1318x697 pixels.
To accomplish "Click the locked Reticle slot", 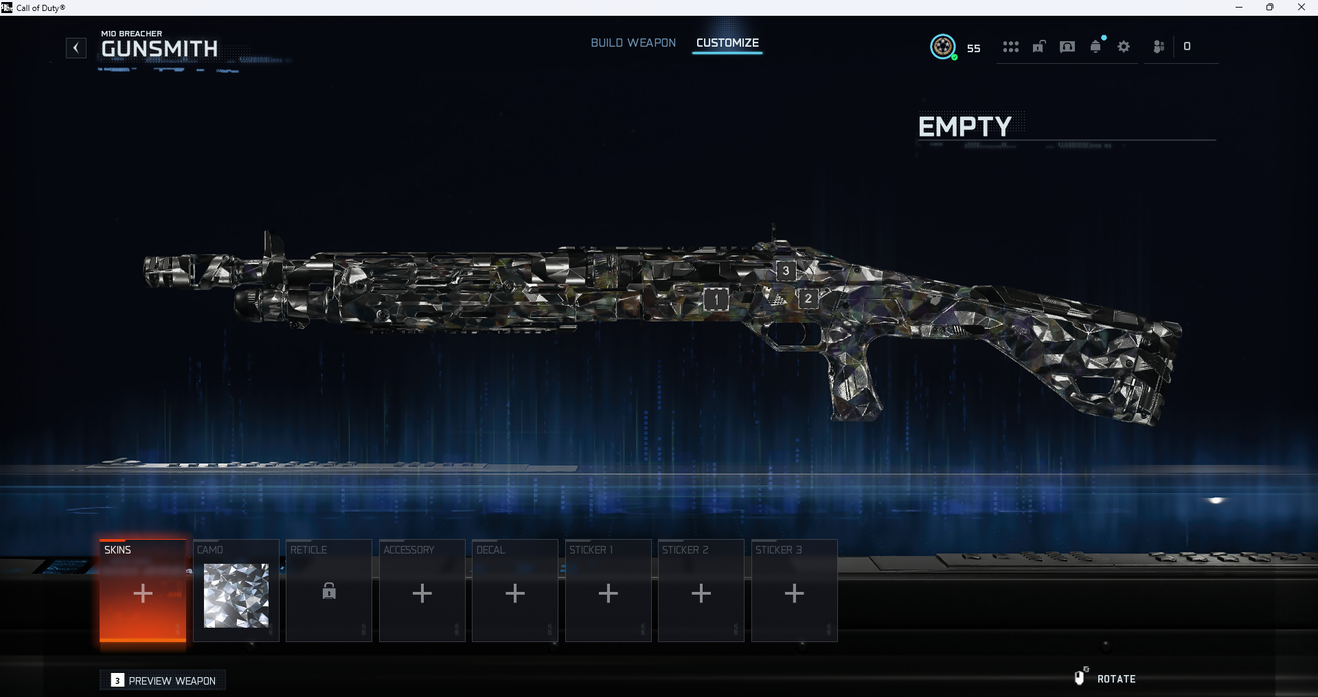I will (329, 592).
